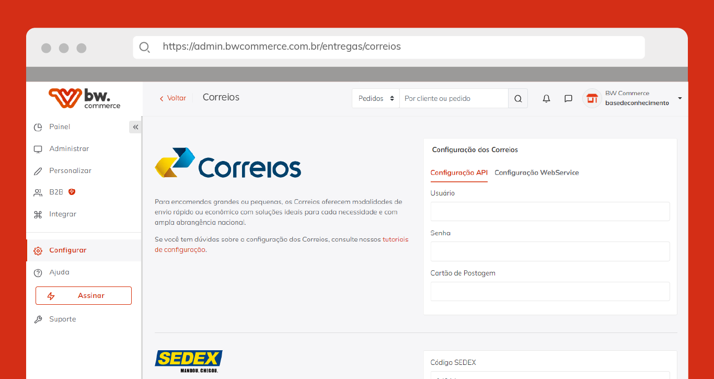
Task: Click the B2B people icon
Action: tap(38, 192)
